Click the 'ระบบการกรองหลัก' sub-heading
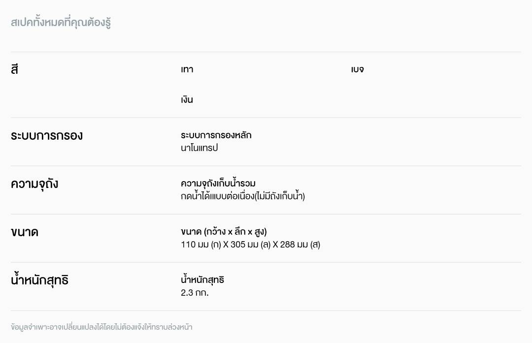This screenshot has width=532, height=343. (x=216, y=135)
